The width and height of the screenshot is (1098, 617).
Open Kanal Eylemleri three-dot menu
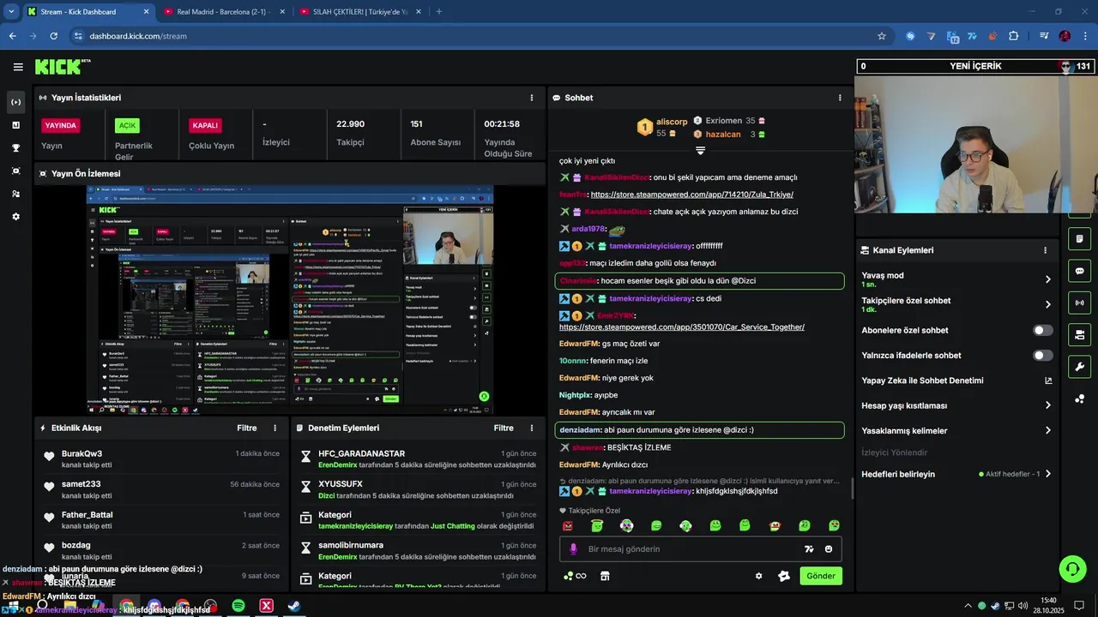pos(1045,250)
